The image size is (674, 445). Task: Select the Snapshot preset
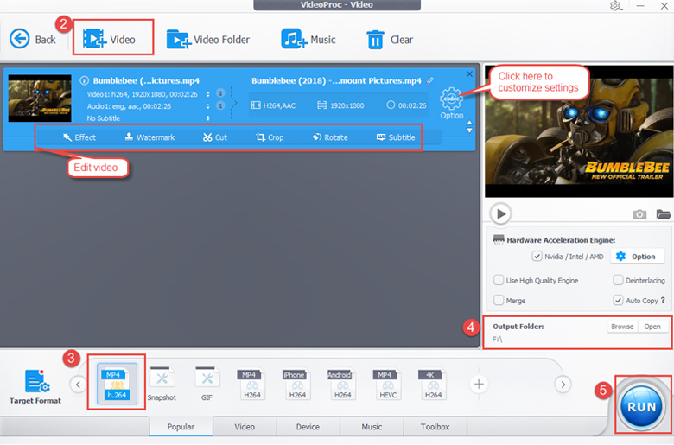pos(162,384)
